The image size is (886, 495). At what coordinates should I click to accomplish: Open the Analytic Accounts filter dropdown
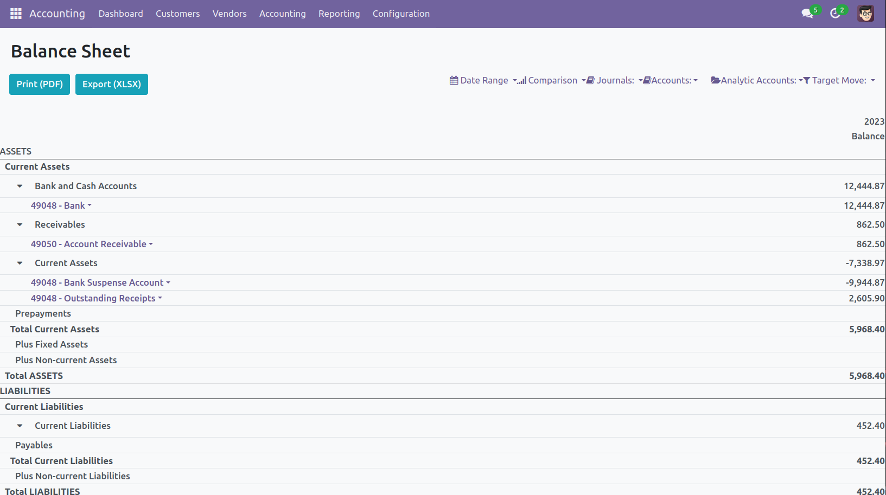click(x=757, y=80)
